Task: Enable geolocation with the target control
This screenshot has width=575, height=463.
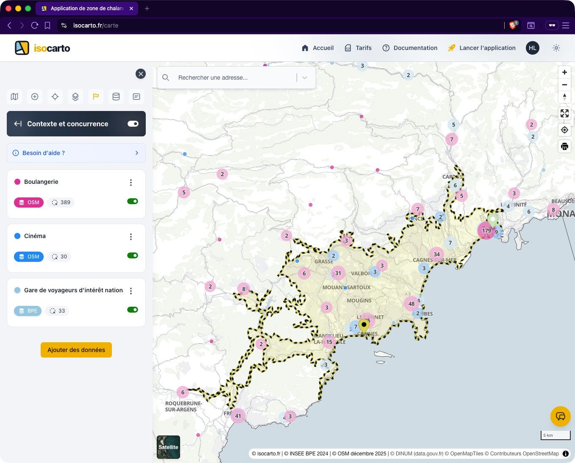Action: click(564, 130)
